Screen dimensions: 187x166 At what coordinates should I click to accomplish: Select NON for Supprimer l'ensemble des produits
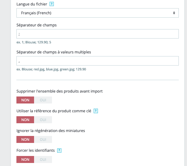[x=25, y=100]
